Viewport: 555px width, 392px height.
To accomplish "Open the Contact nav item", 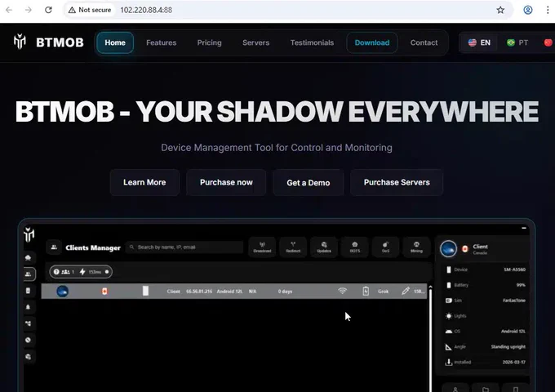I will pyautogui.click(x=424, y=42).
